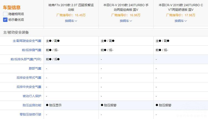Open the 本田CR-V 240TURBO CVT两驱舒适版 link
The width and height of the screenshot is (208, 119).
coord(181,7)
